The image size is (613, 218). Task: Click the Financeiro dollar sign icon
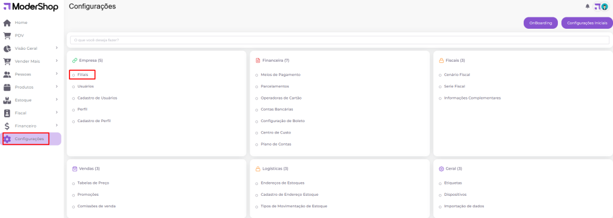click(x=7, y=126)
